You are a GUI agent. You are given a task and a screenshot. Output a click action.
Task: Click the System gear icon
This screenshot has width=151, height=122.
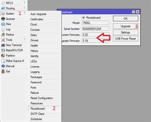pos(3,14)
